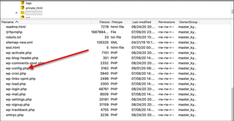
Task: Select file wp-links-opml.php
Action: tap(21, 79)
